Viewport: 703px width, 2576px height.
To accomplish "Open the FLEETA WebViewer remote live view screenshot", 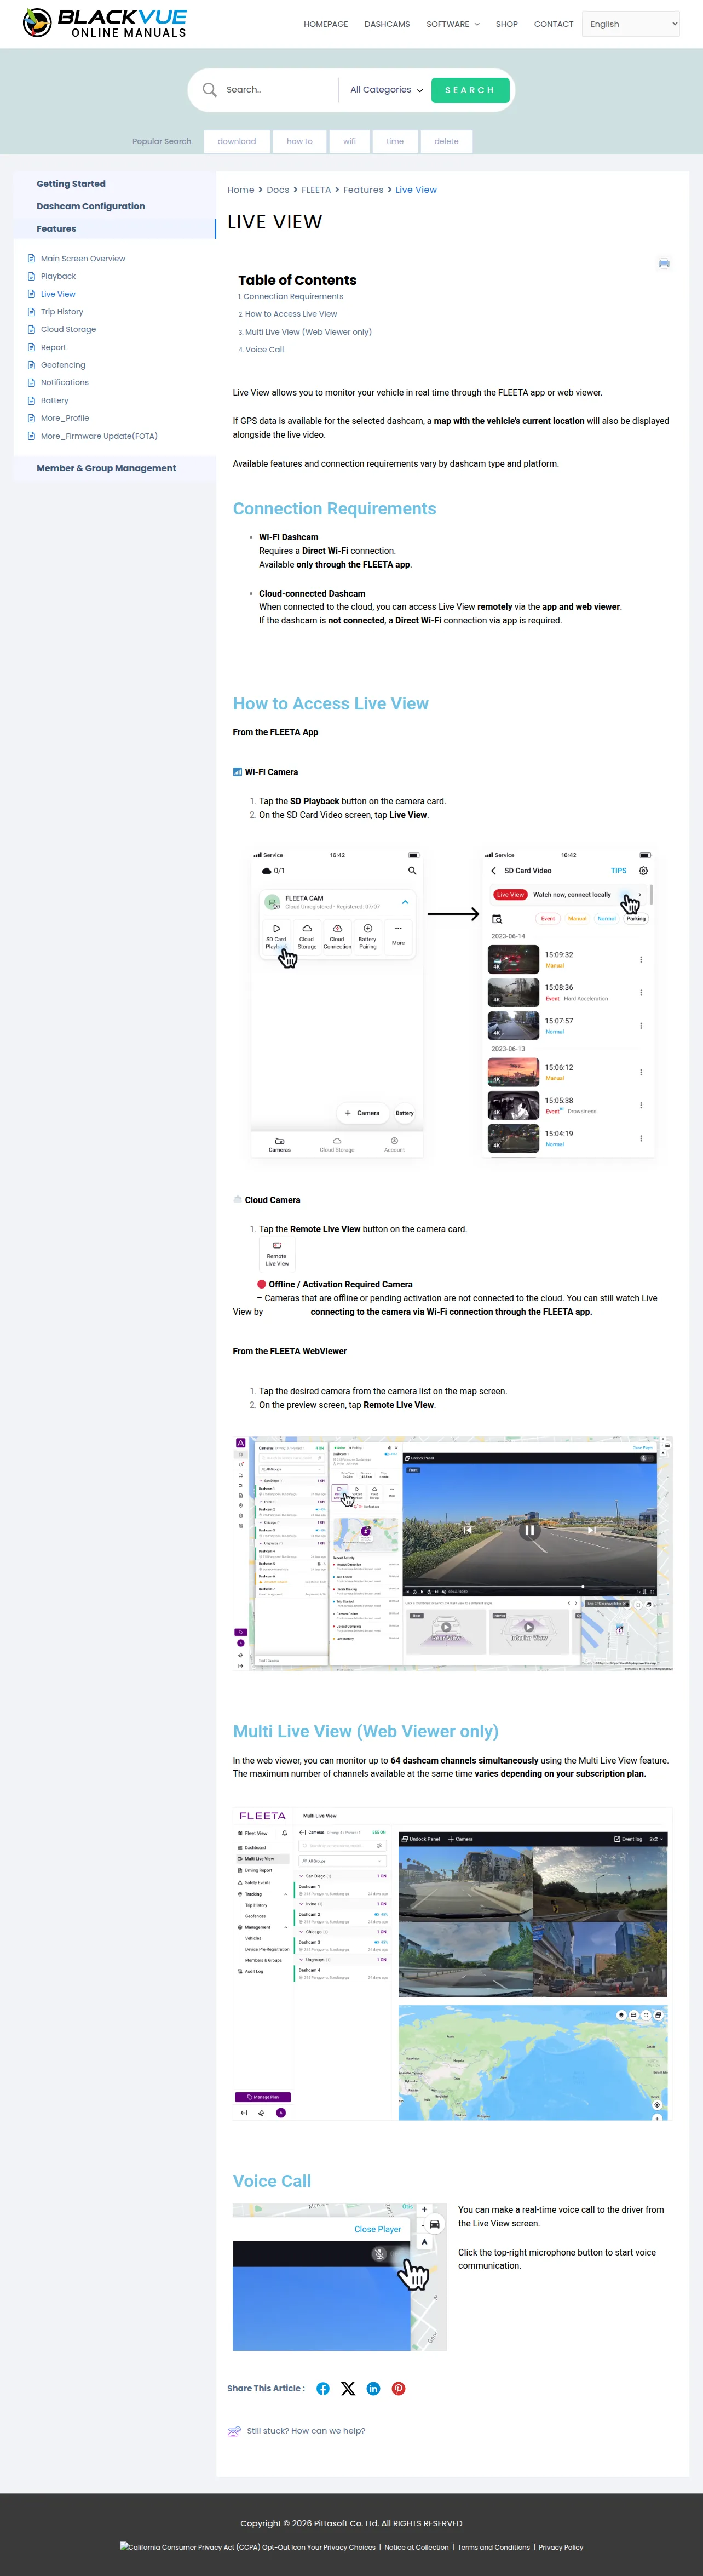I will 452,1554.
